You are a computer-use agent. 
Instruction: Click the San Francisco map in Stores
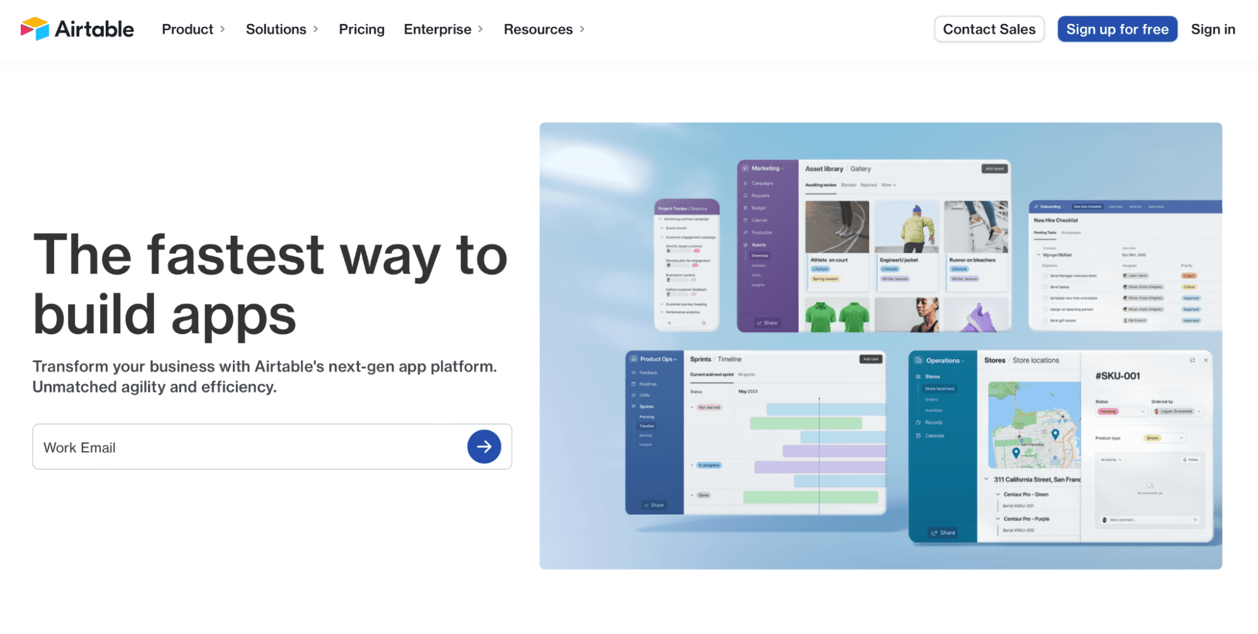pyautogui.click(x=1034, y=425)
